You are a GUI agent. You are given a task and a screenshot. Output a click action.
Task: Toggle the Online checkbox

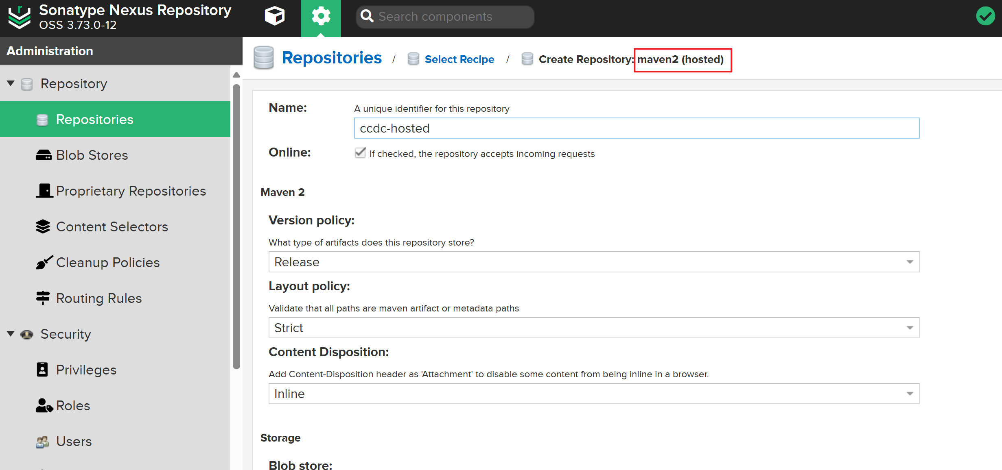tap(360, 153)
